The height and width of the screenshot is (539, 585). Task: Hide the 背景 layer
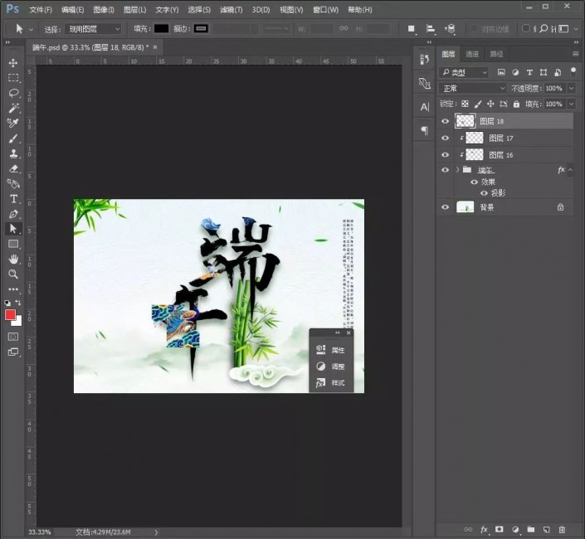pyautogui.click(x=445, y=206)
